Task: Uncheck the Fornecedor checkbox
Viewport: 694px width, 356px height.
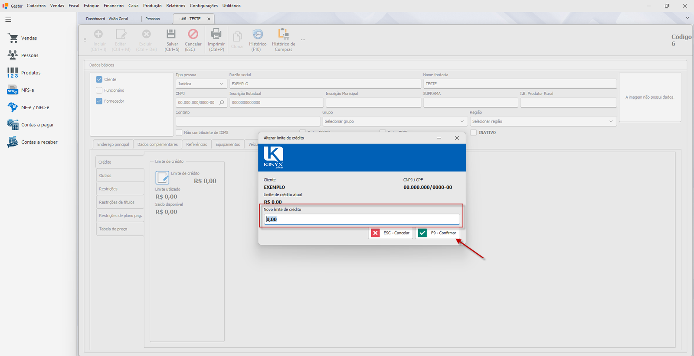Action: 99,101
